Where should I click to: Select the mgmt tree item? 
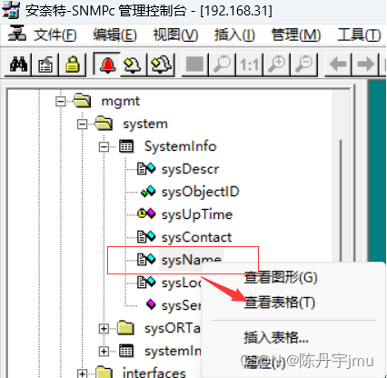tap(121, 101)
